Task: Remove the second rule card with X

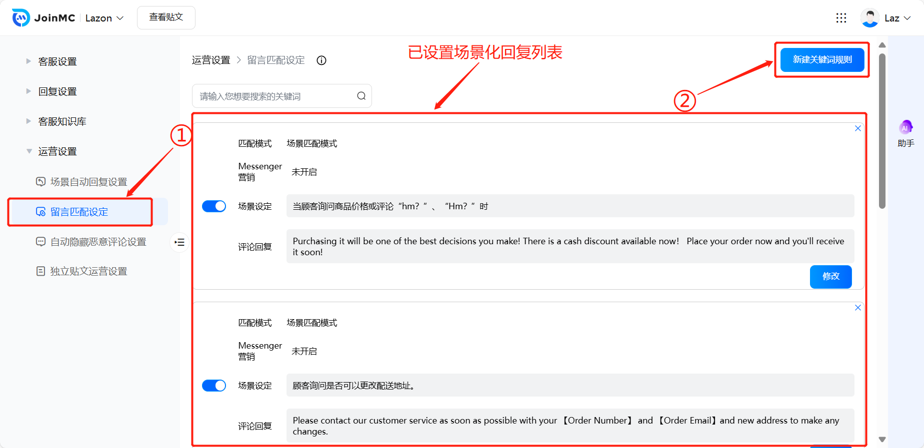Action: (x=857, y=308)
